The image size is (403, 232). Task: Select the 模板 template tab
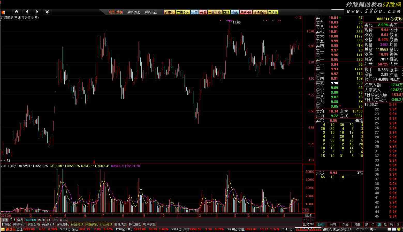click(x=12, y=220)
